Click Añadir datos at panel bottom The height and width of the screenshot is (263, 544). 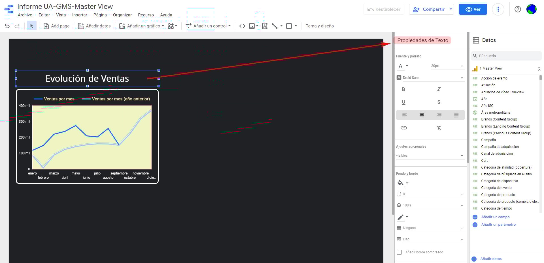tap(491, 259)
